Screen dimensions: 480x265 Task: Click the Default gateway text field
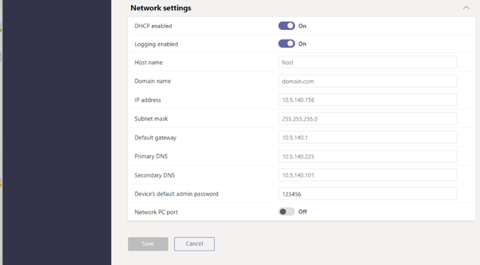click(x=367, y=137)
